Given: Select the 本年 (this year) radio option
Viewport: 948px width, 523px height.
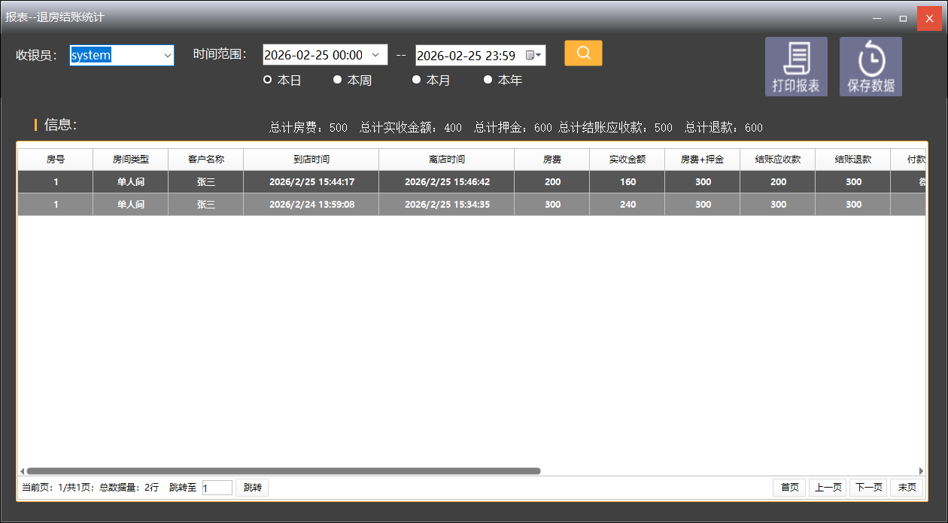Looking at the screenshot, I should (x=488, y=80).
